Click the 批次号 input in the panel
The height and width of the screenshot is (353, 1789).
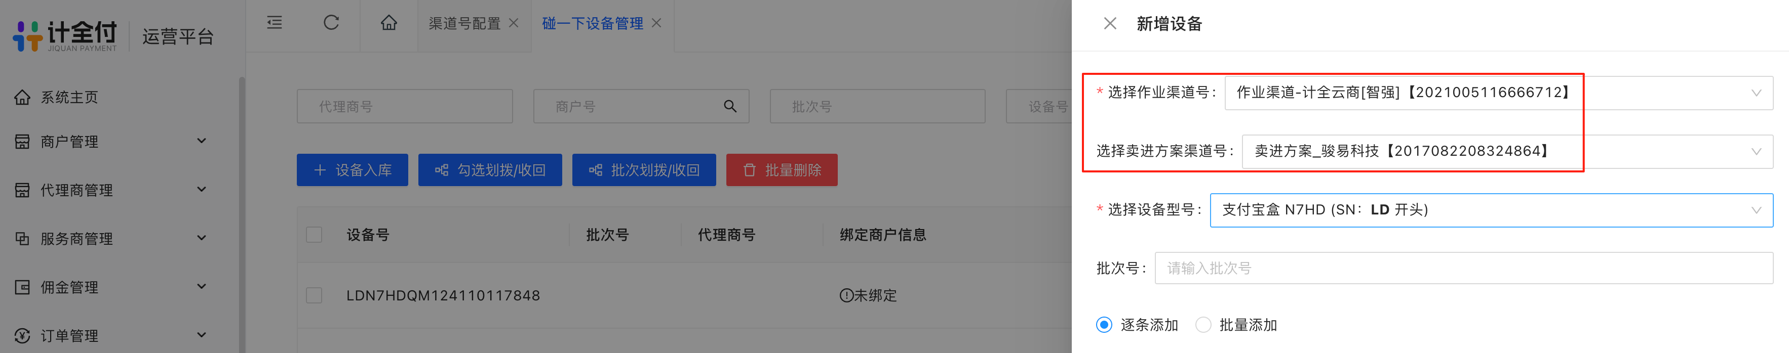(x=1464, y=269)
